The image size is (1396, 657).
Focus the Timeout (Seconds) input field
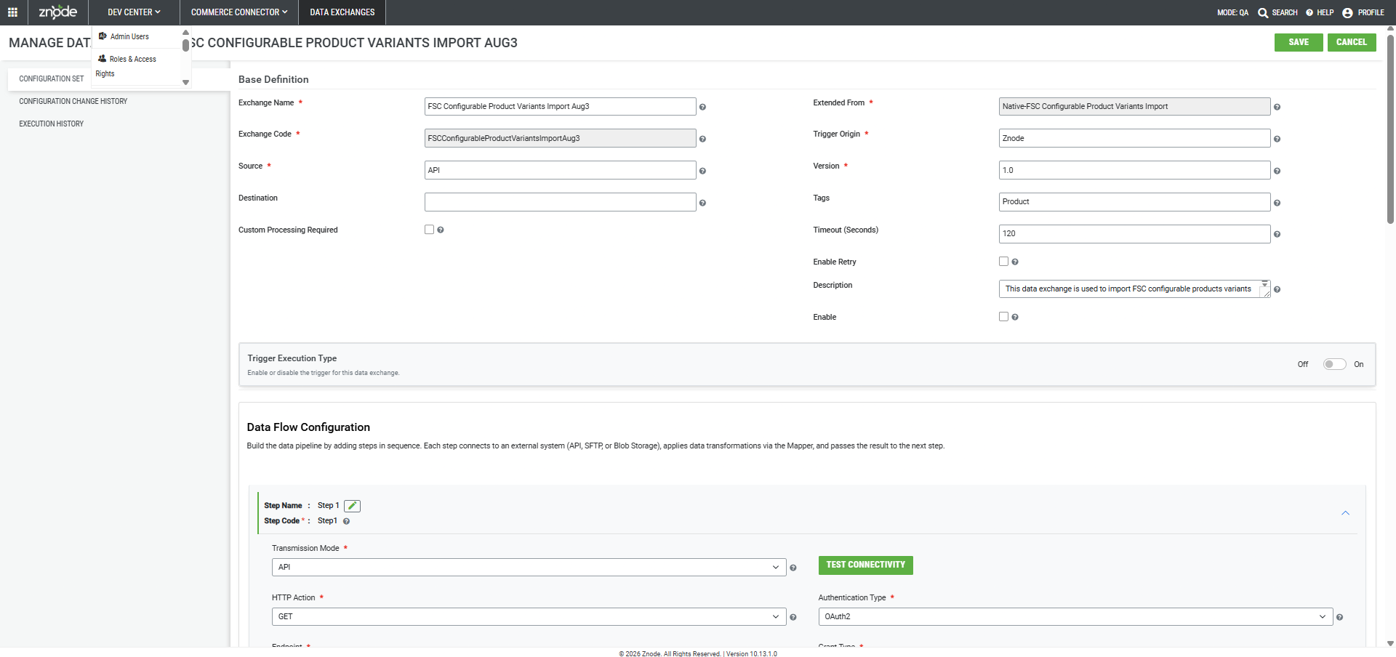point(1134,234)
